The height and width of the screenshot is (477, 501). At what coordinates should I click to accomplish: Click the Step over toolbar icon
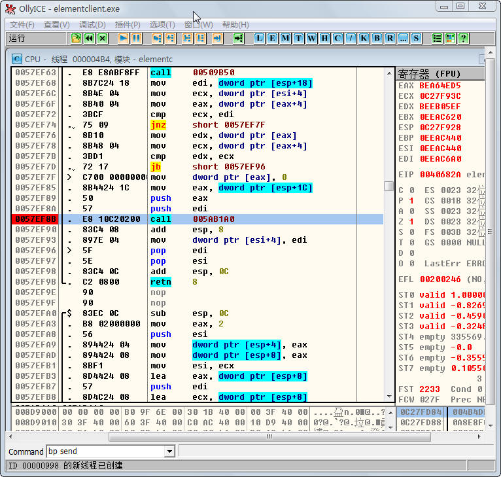(170, 39)
